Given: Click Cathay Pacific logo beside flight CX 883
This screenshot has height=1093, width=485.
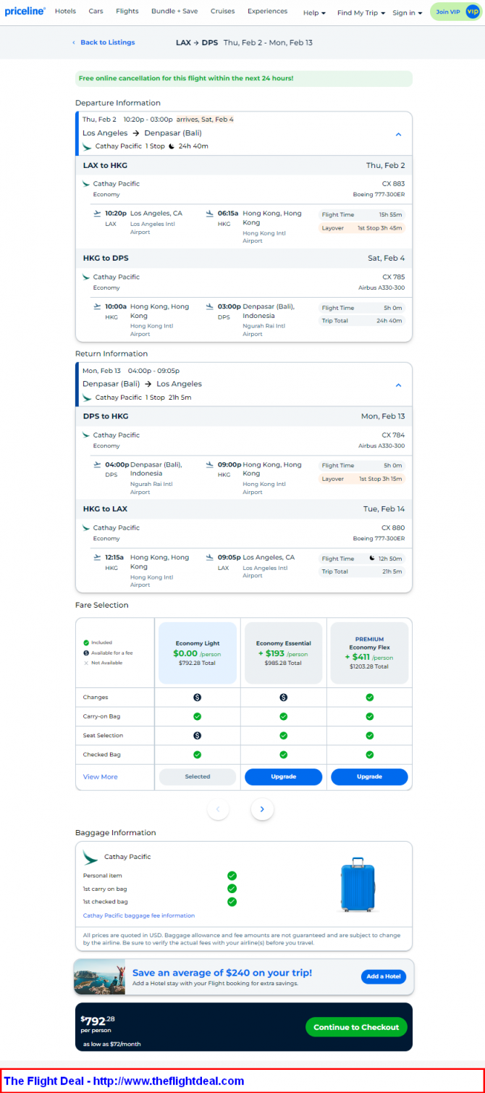Looking at the screenshot, I should point(87,184).
